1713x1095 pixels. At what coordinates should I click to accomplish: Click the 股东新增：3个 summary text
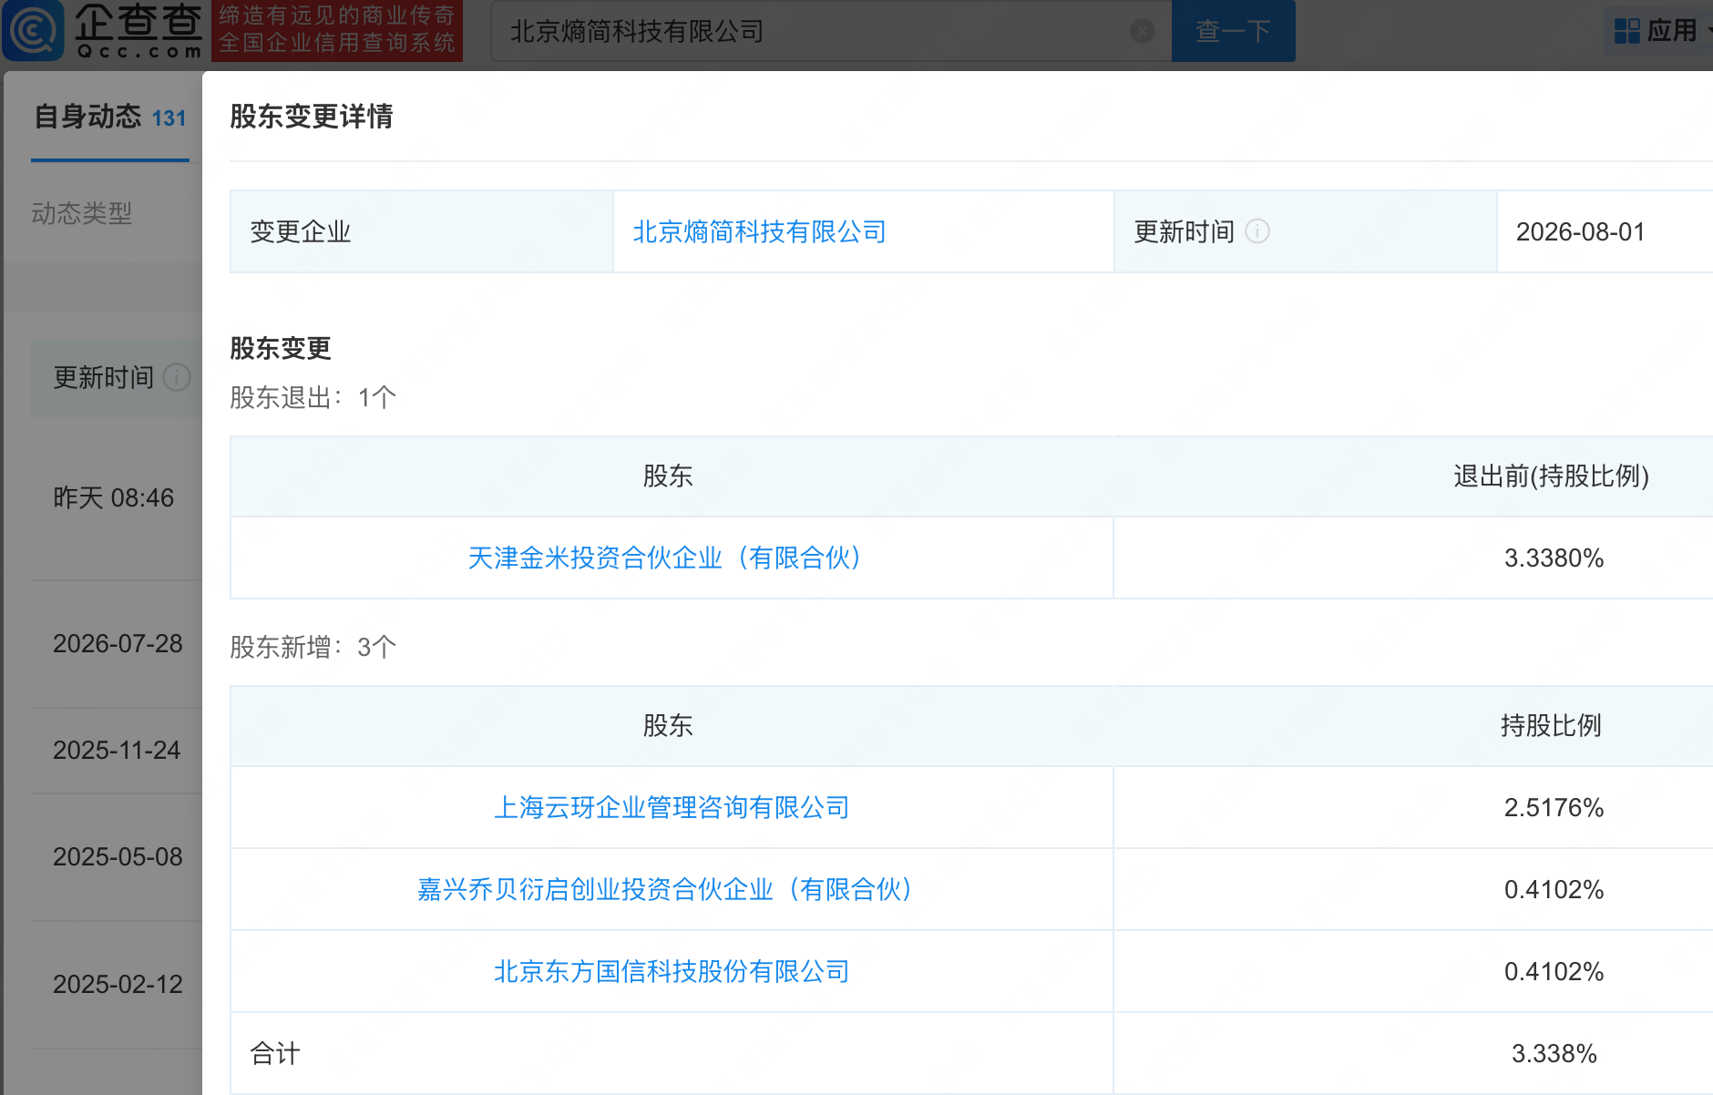(313, 647)
